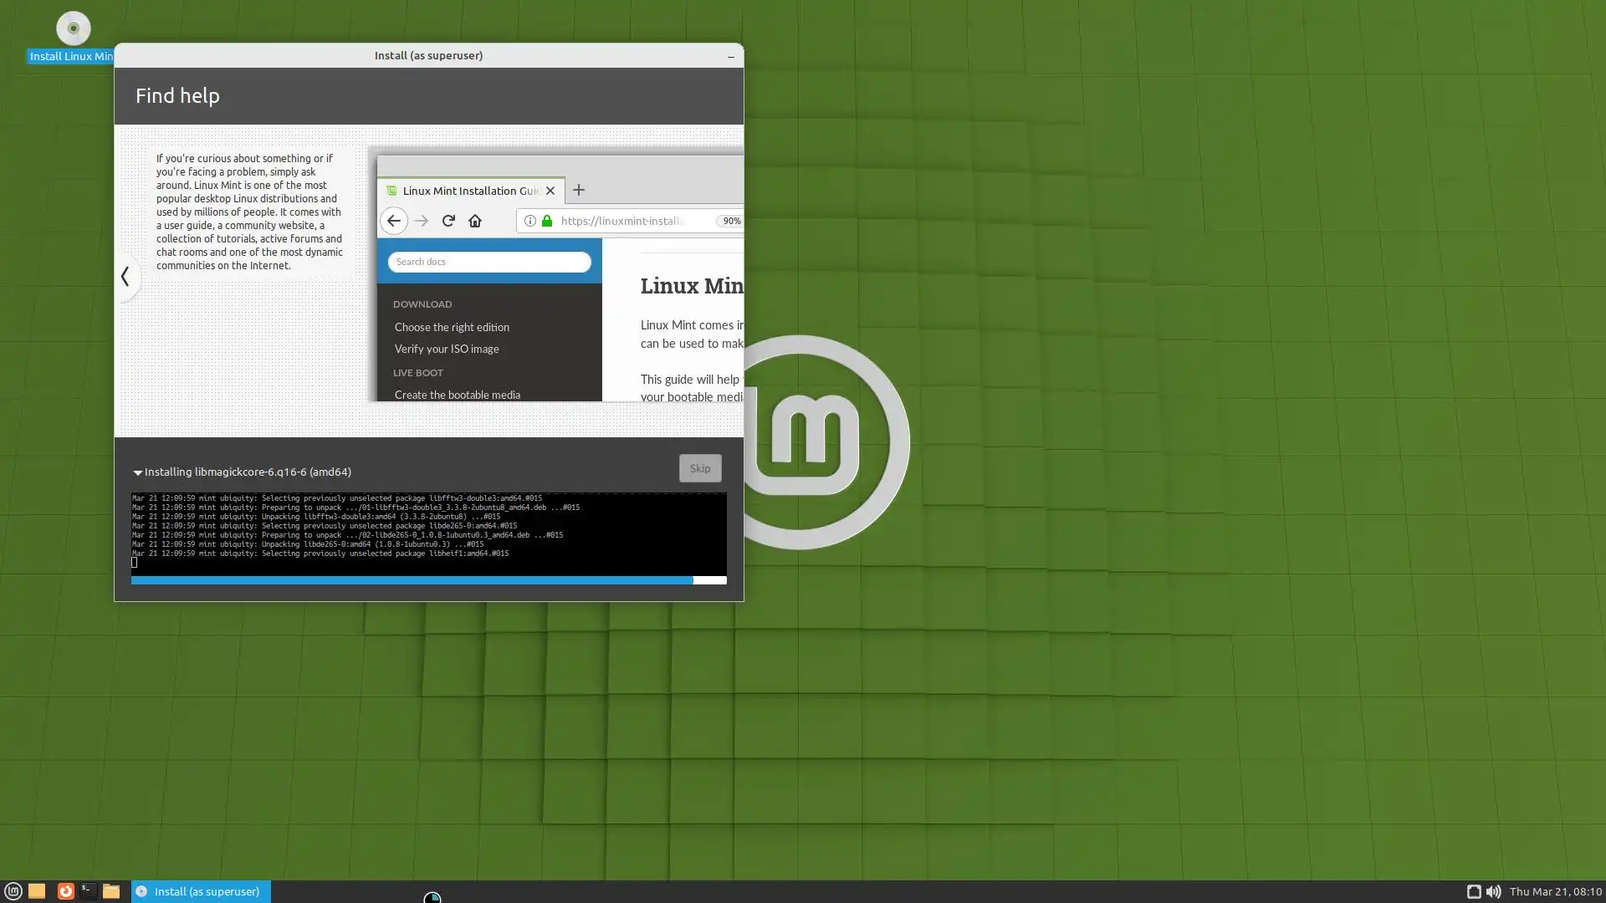Click the Install (as superuser) title bar

click(428, 55)
